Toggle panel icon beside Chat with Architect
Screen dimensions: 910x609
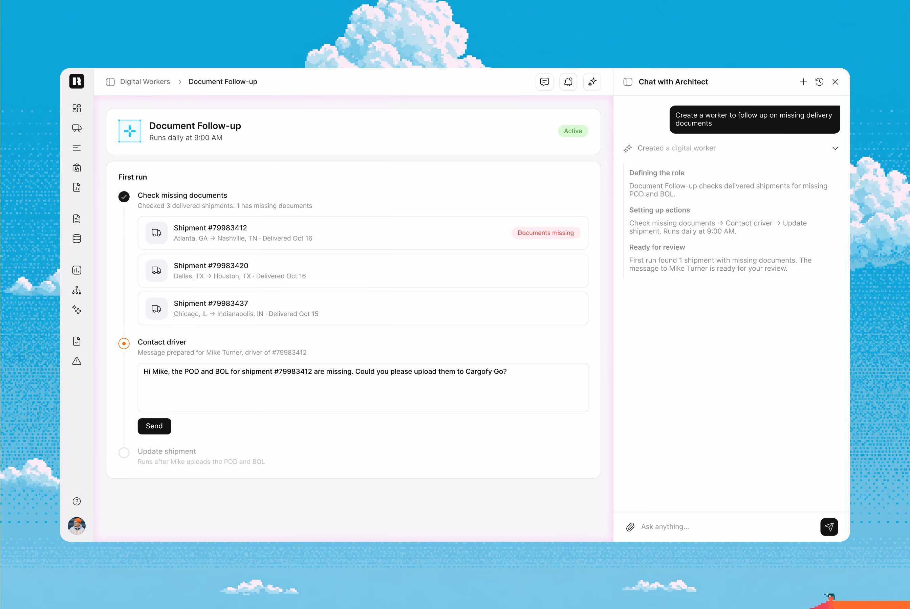628,82
